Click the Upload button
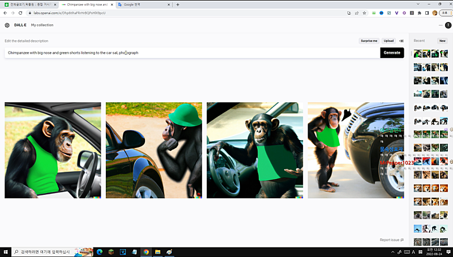 pos(388,41)
